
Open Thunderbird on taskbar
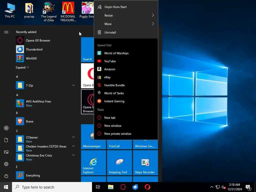(x=135, y=187)
